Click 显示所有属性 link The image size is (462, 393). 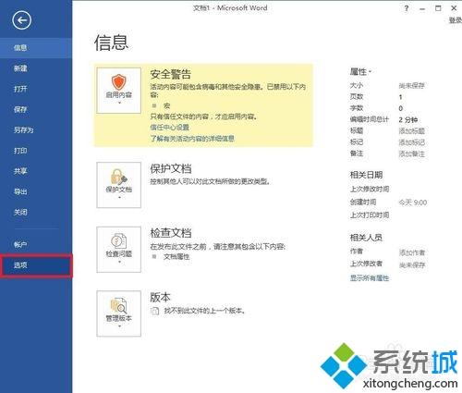370,278
